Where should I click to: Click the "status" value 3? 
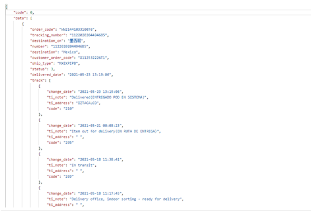coord(52,69)
